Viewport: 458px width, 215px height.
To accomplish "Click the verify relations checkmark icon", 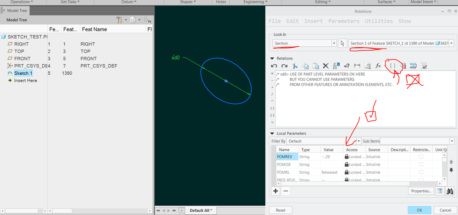I will click(424, 66).
